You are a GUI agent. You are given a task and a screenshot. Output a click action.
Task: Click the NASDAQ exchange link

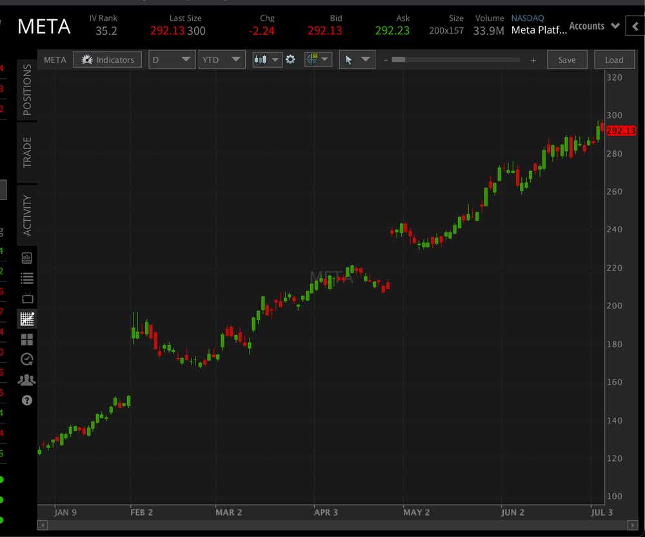pyautogui.click(x=528, y=18)
